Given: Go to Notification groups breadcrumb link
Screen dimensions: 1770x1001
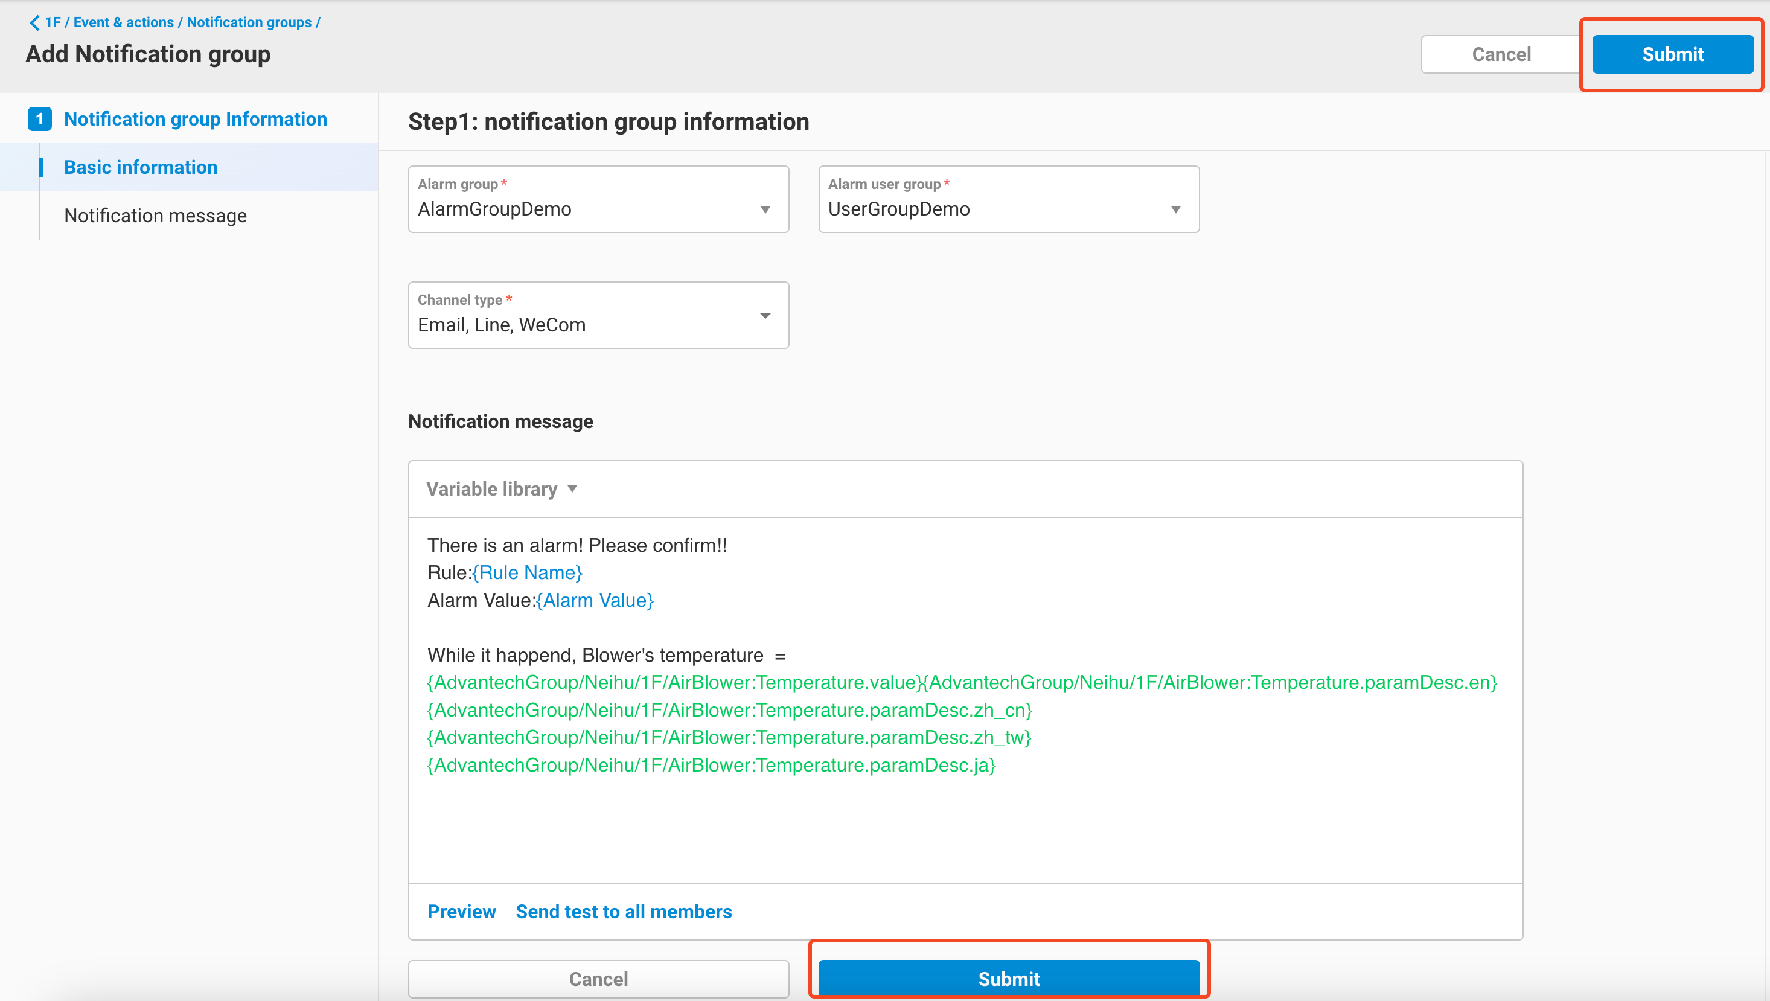Looking at the screenshot, I should click(x=249, y=23).
